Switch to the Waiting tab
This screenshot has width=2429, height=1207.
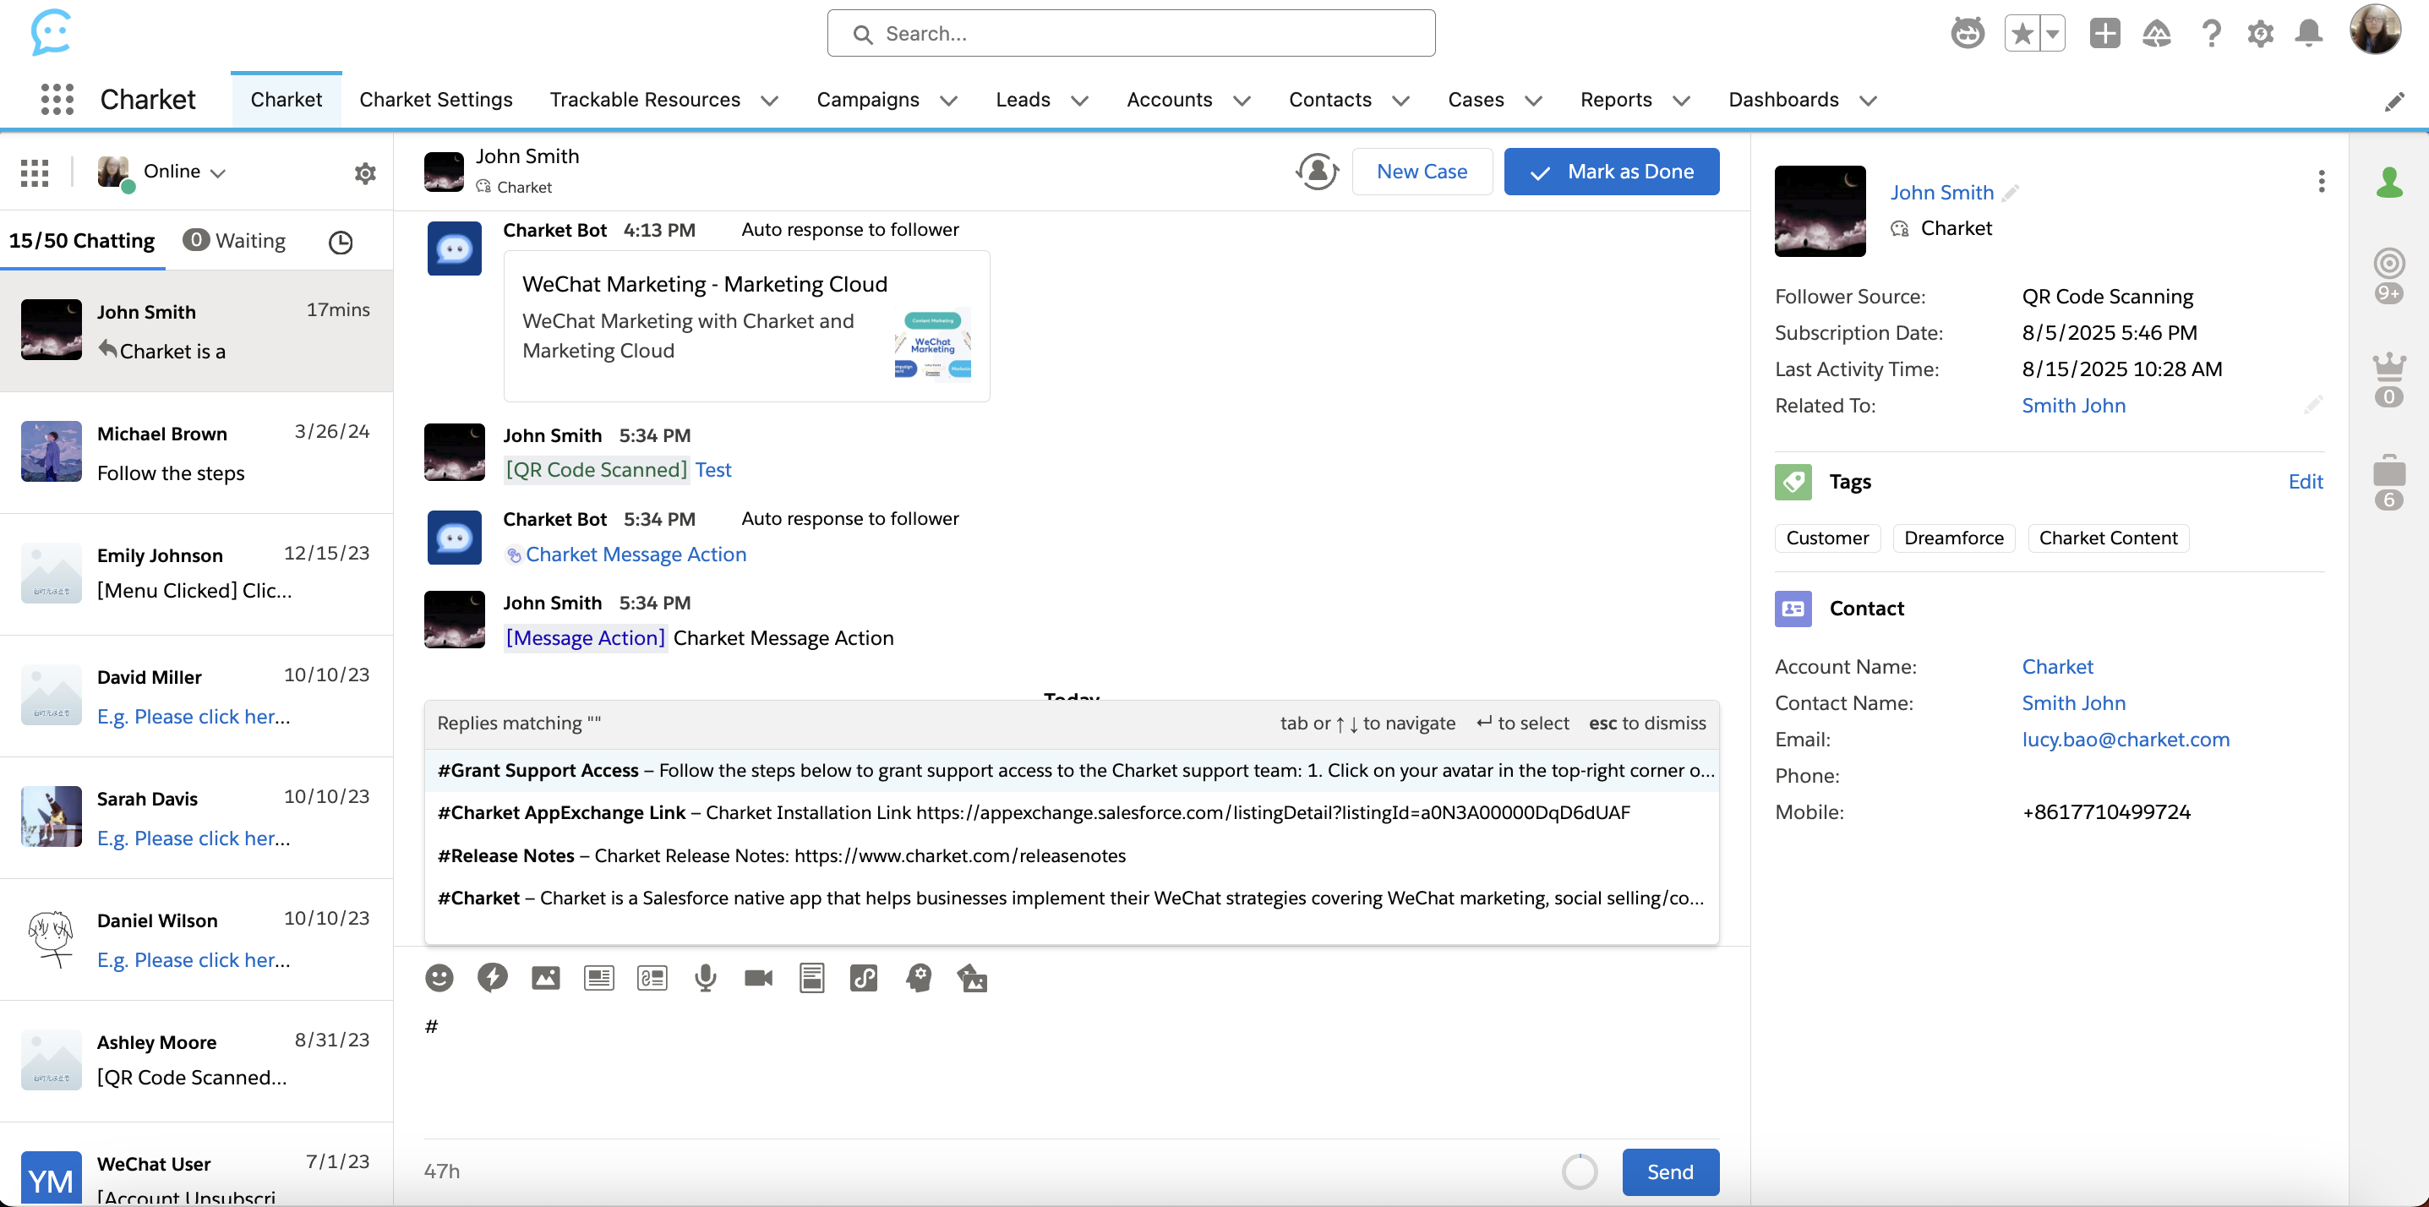click(235, 240)
